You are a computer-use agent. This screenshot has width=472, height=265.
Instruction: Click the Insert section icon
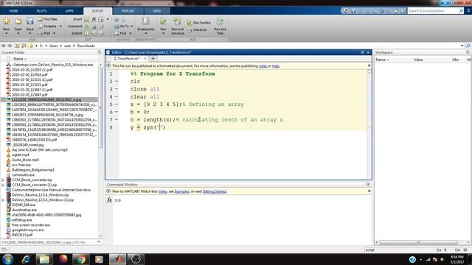(x=87, y=19)
